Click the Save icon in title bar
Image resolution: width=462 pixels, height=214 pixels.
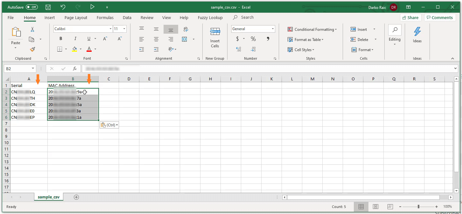pyautogui.click(x=48, y=7)
